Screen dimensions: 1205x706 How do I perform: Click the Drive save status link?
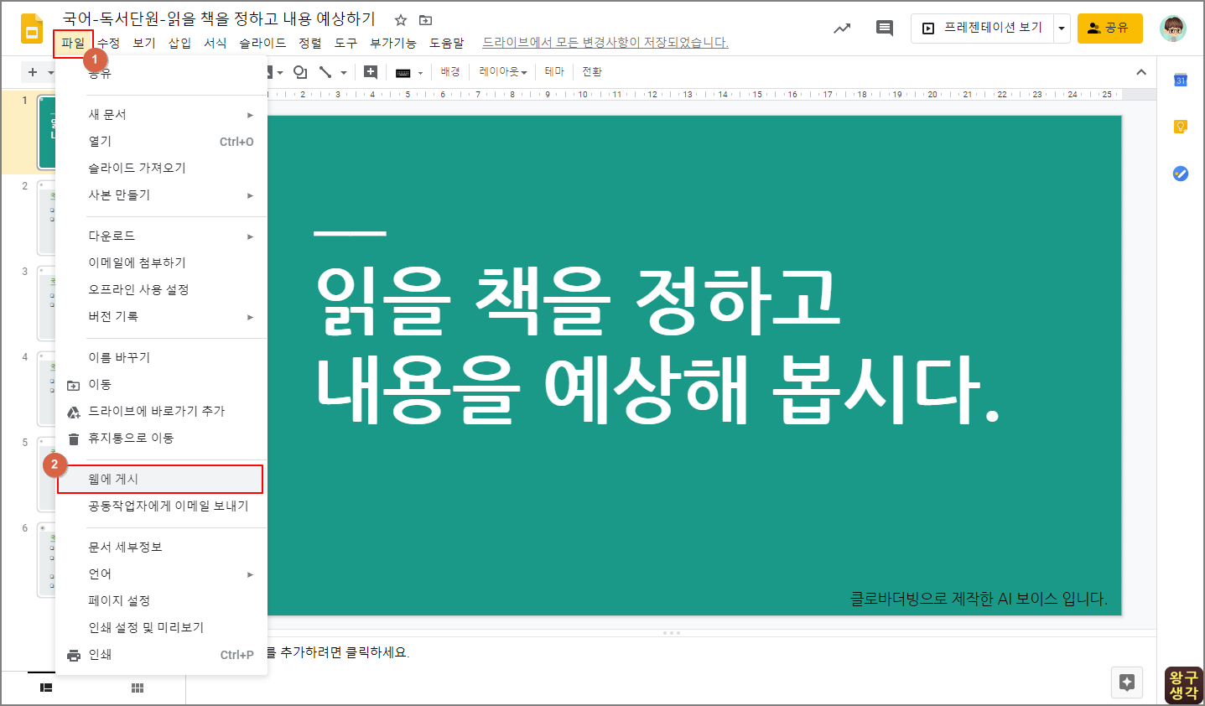(605, 43)
